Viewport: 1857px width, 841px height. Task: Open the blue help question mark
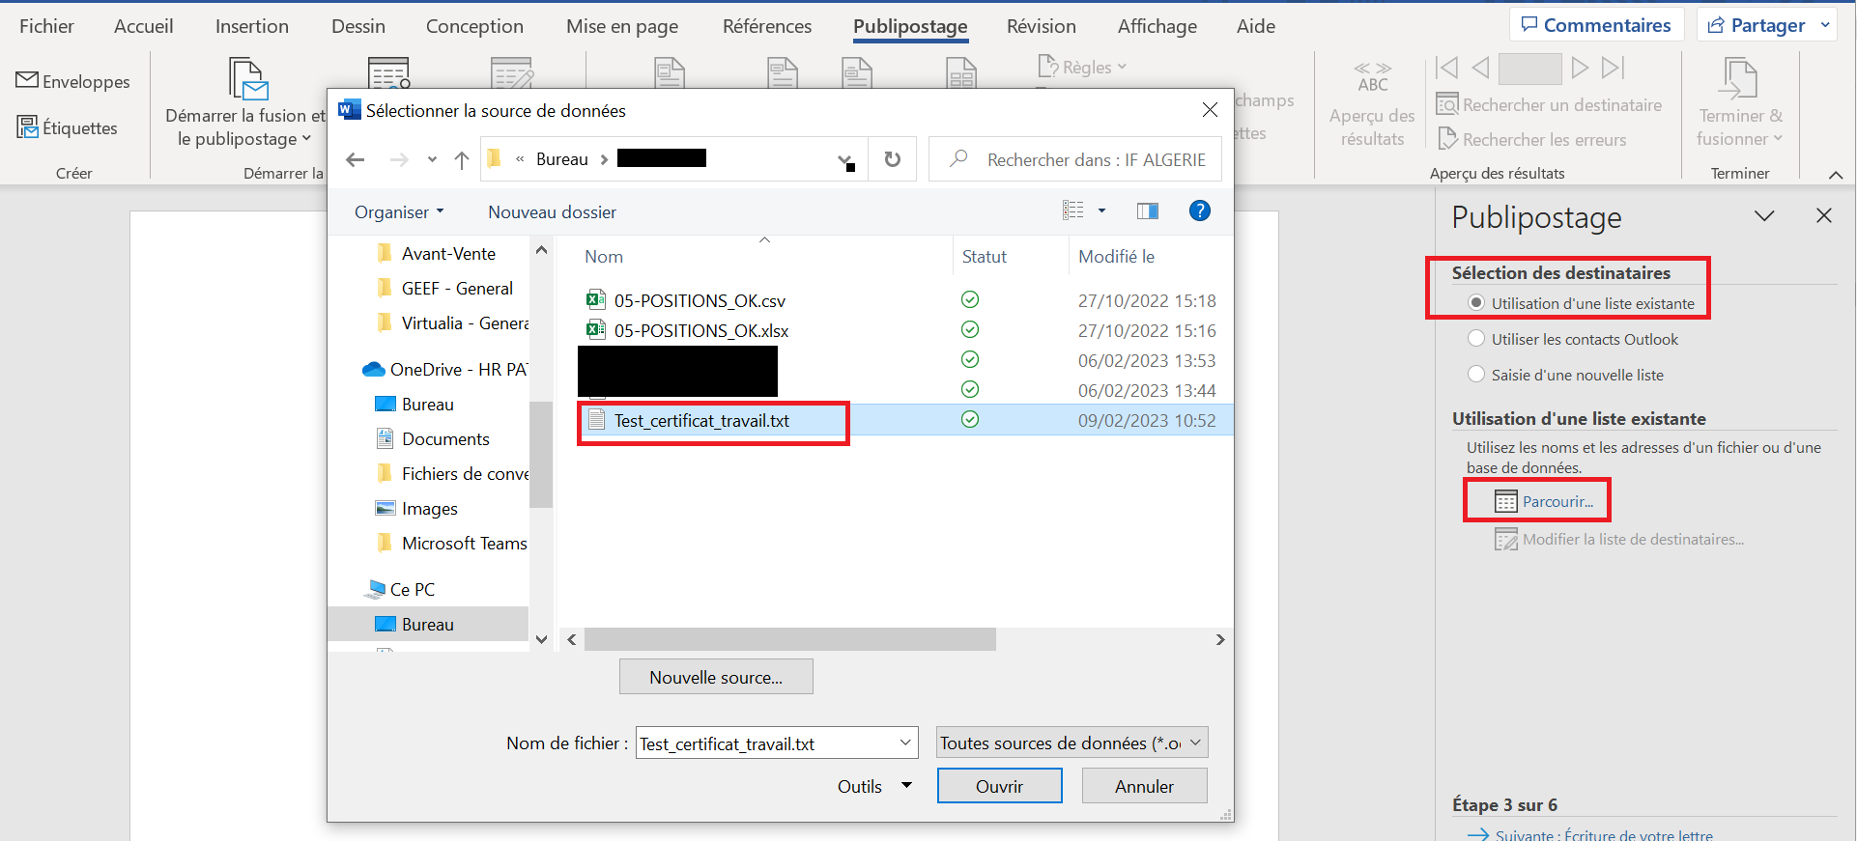pyautogui.click(x=1199, y=210)
